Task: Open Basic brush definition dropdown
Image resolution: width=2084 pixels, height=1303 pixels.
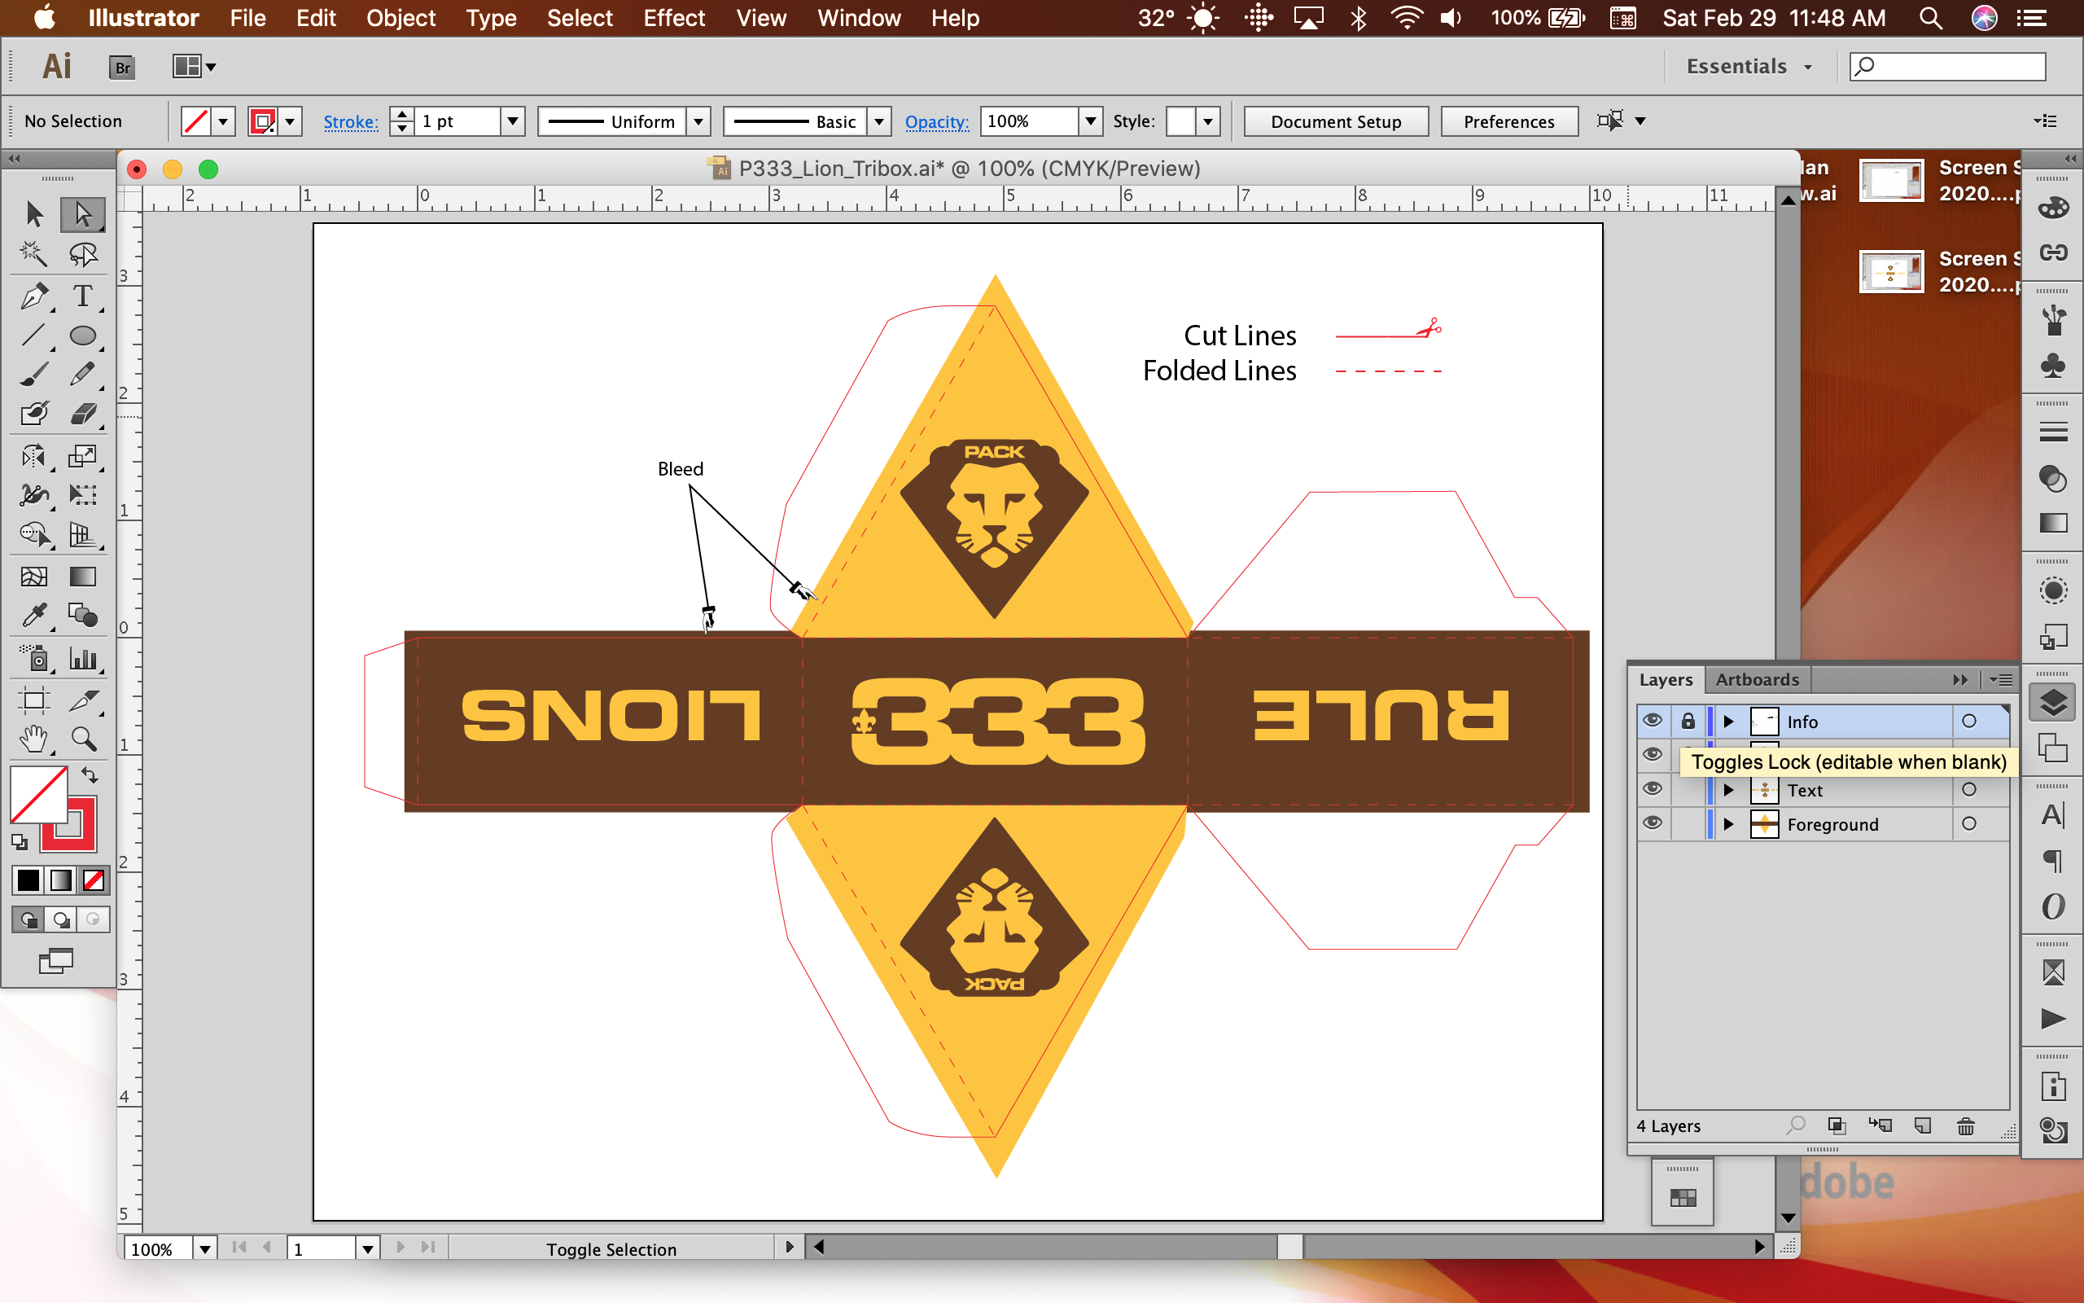Action: click(x=878, y=121)
